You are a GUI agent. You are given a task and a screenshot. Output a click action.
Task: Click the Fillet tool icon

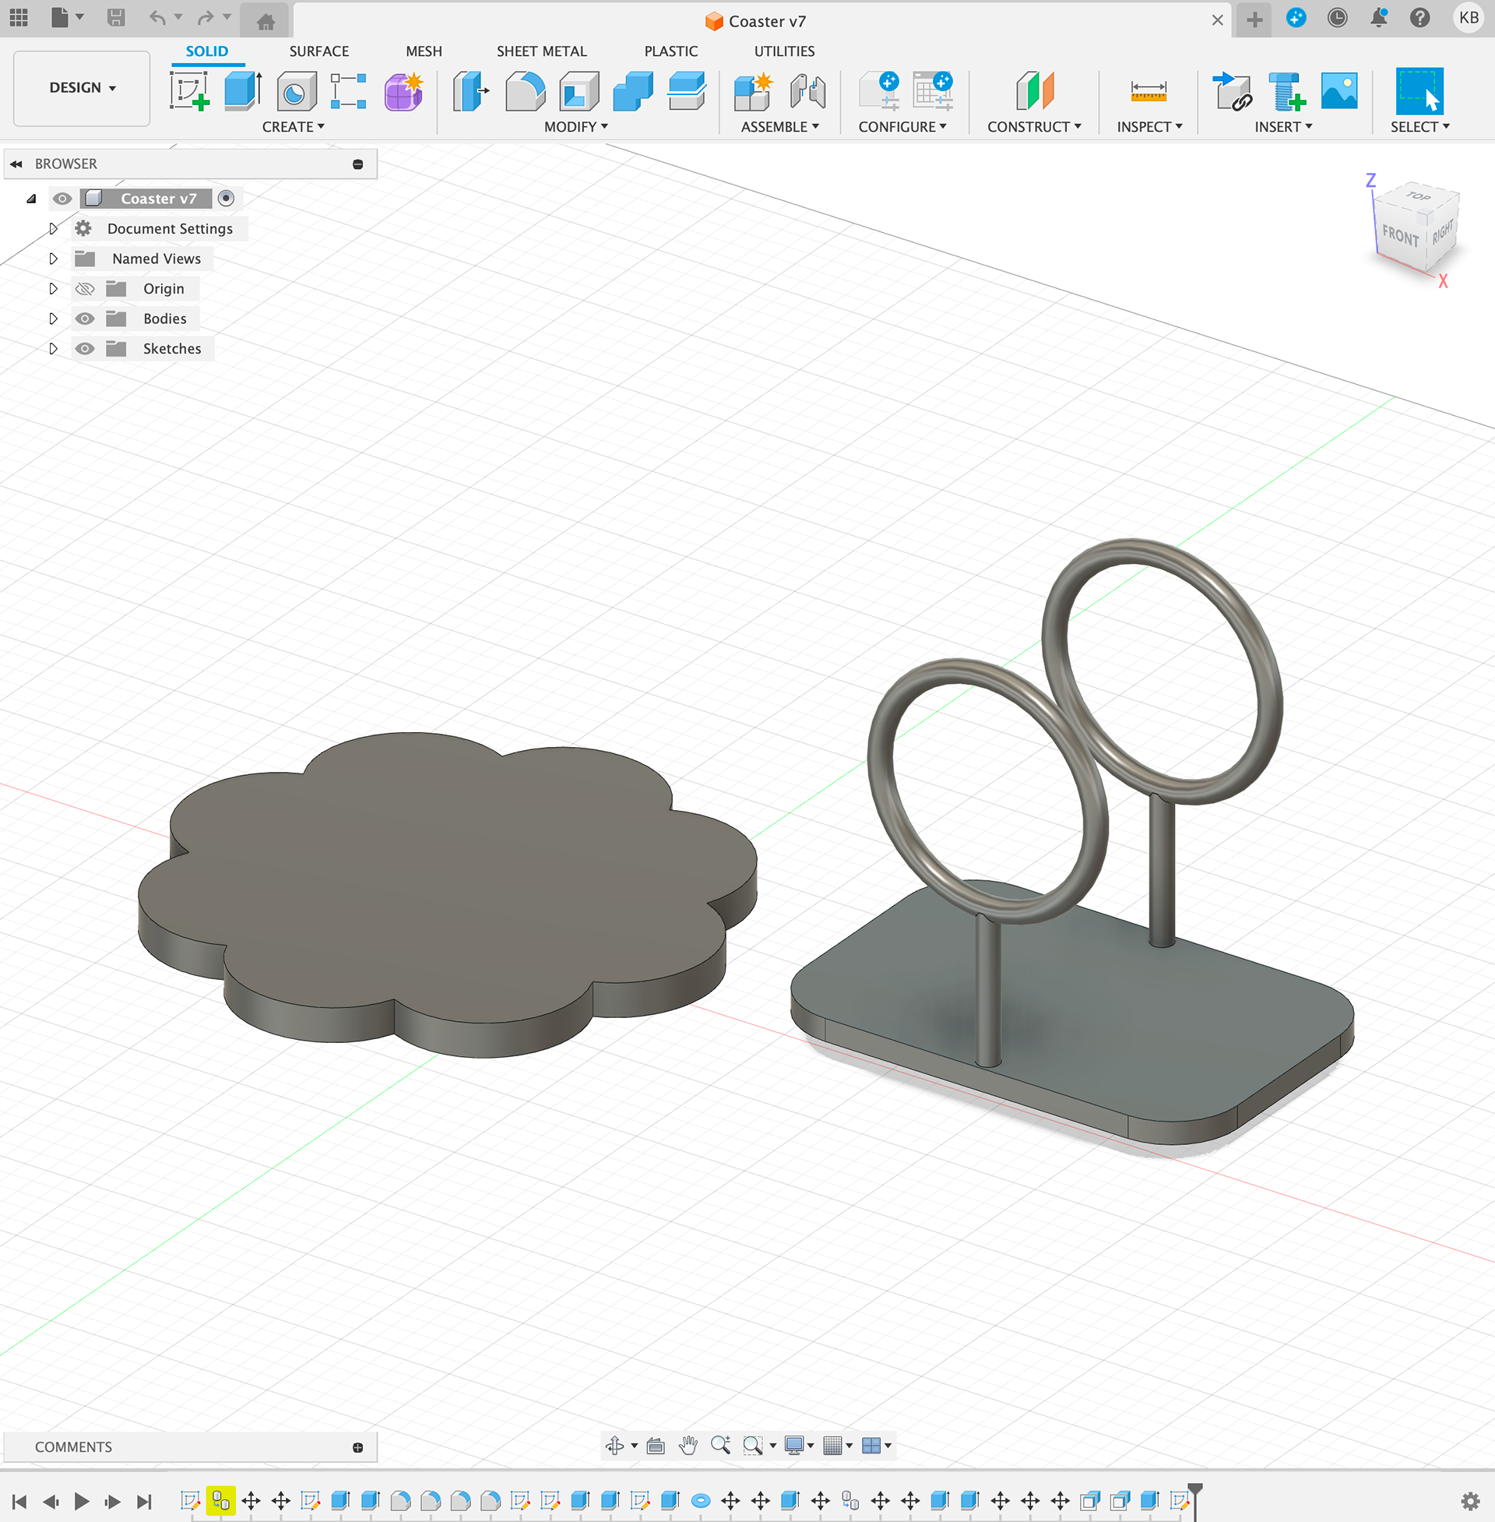(x=525, y=90)
